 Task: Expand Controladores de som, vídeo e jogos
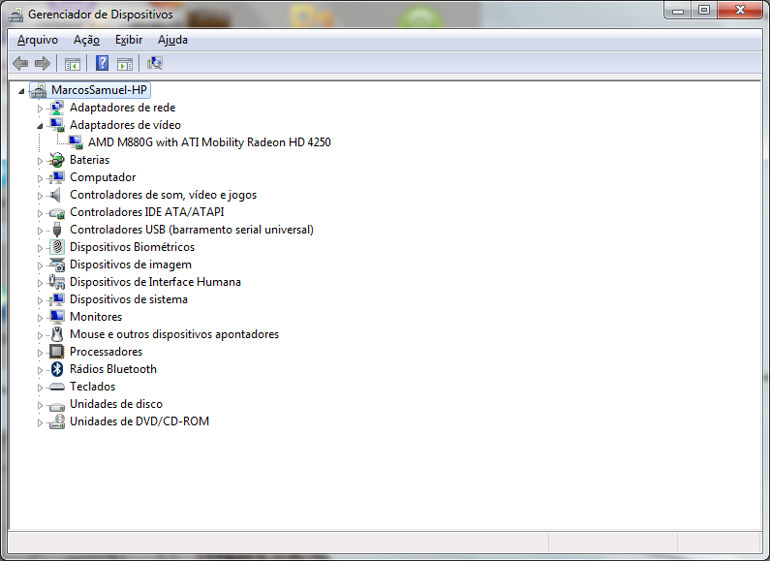[x=41, y=196]
